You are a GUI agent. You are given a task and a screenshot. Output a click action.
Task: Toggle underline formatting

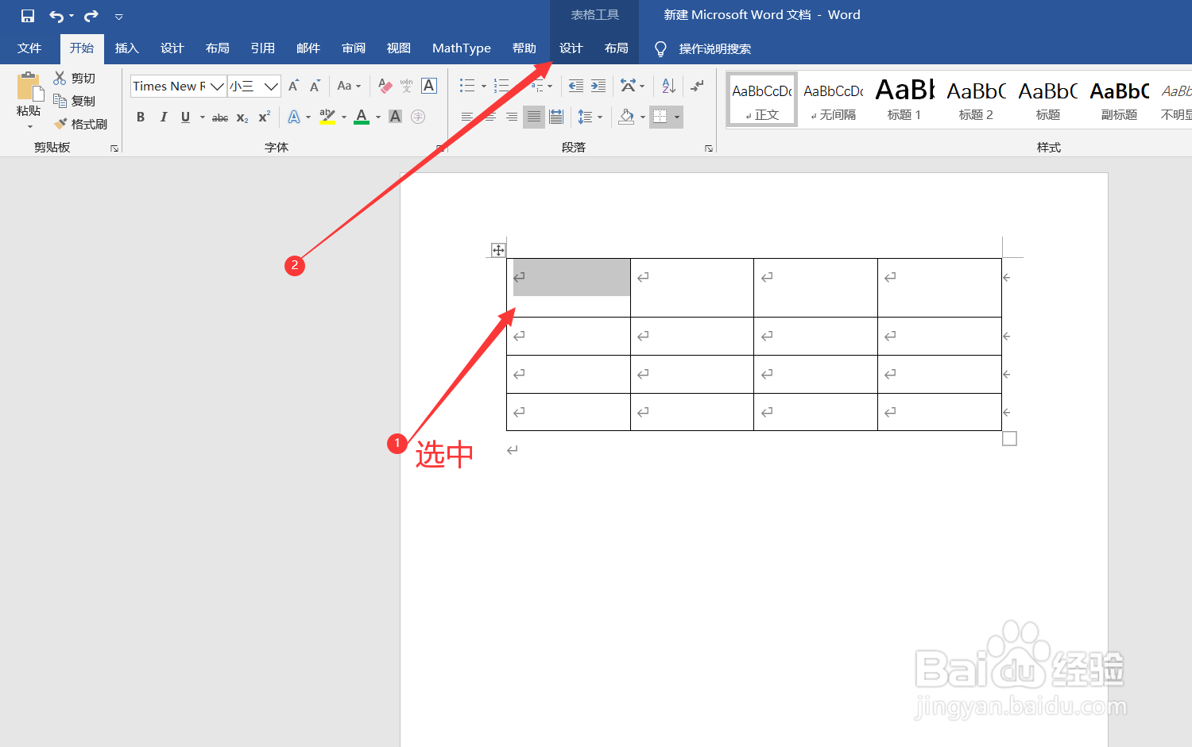[185, 117]
